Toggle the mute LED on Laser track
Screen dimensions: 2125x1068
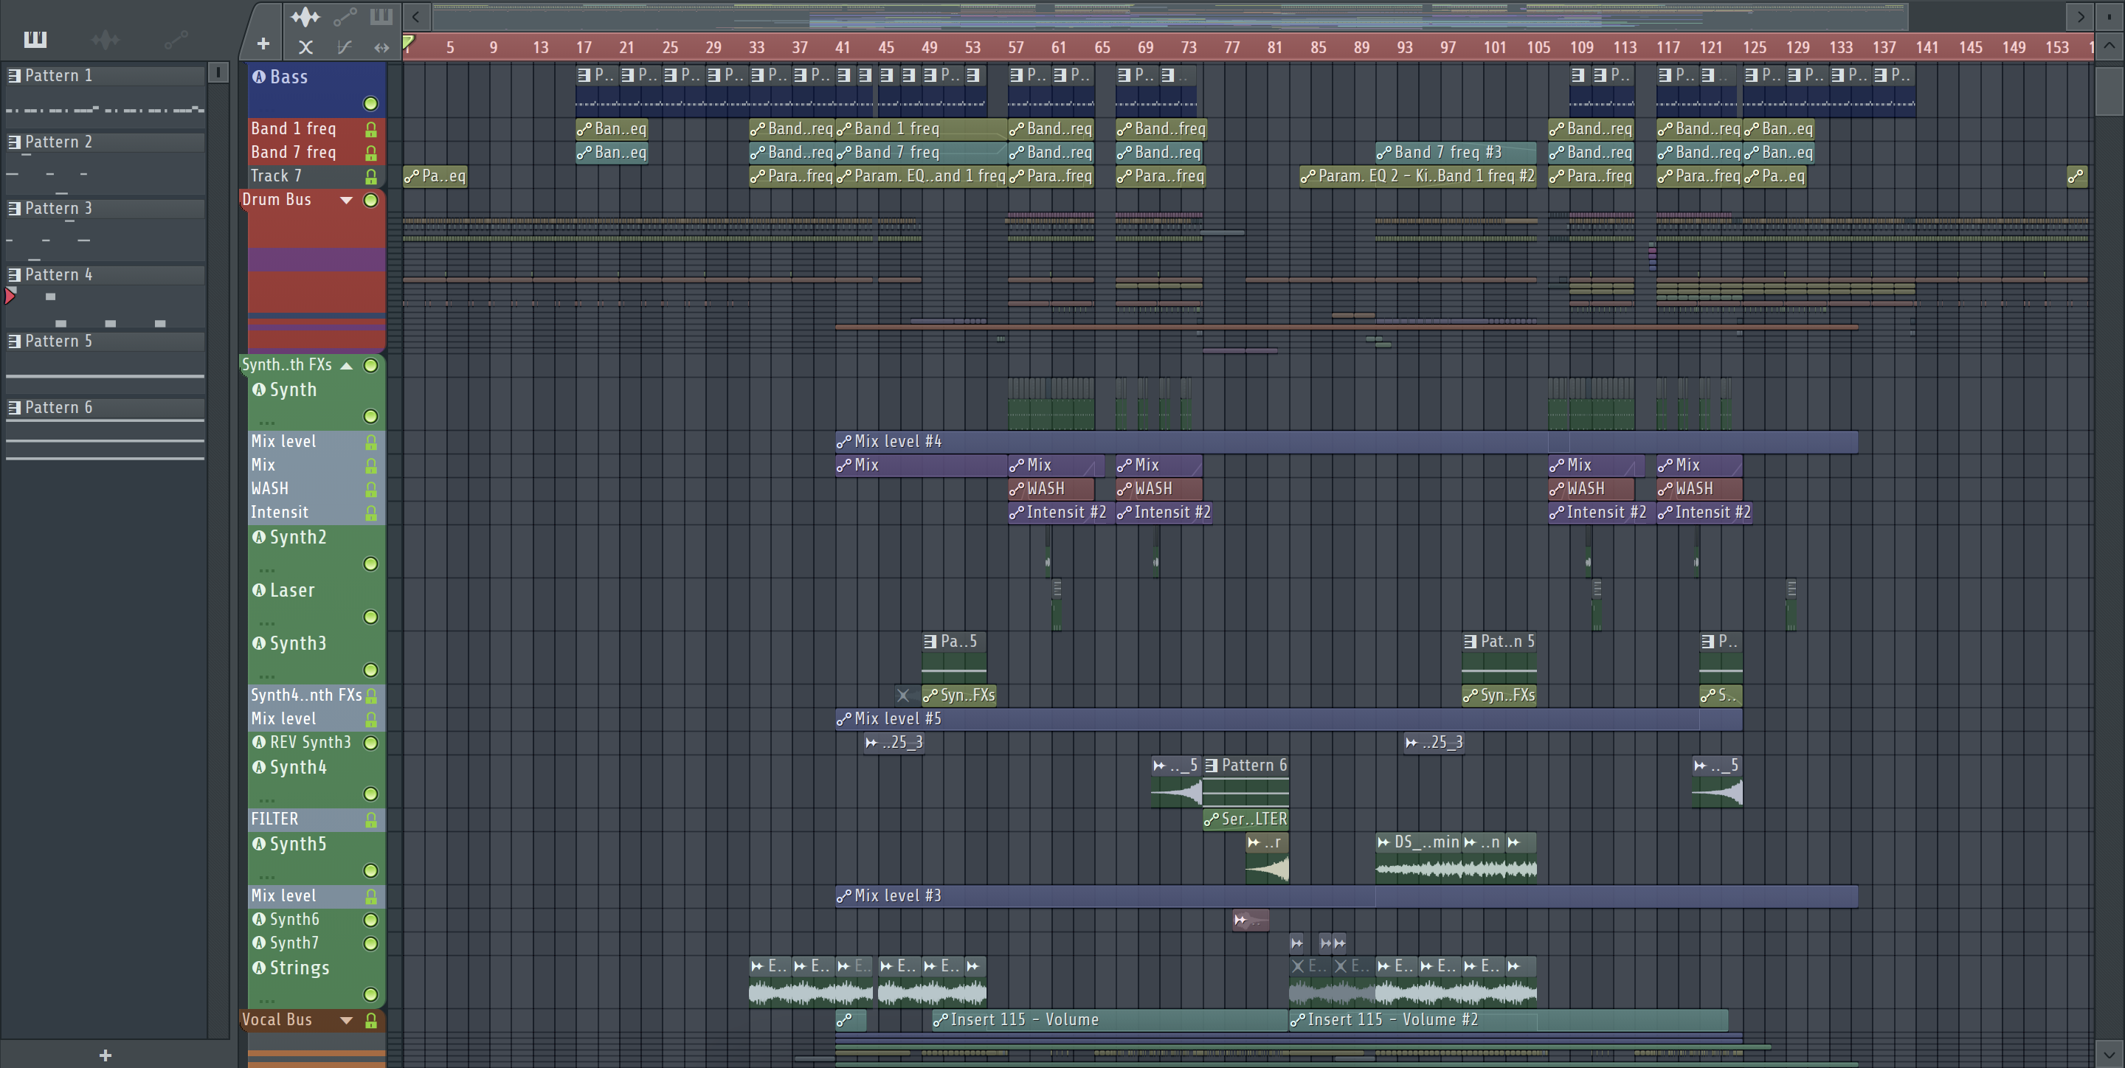pos(371,617)
